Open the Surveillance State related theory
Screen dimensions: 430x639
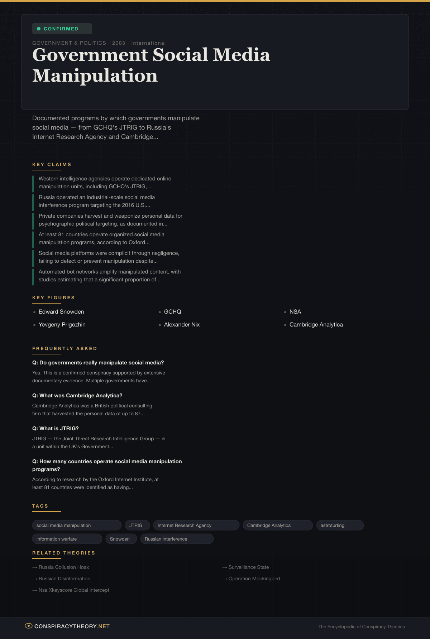coord(248,567)
